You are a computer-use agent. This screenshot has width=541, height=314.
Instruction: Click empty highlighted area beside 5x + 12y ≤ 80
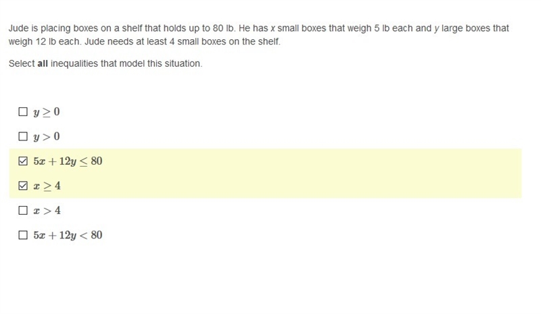coord(310,161)
